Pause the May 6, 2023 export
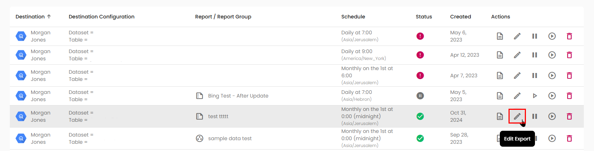 click(534, 36)
